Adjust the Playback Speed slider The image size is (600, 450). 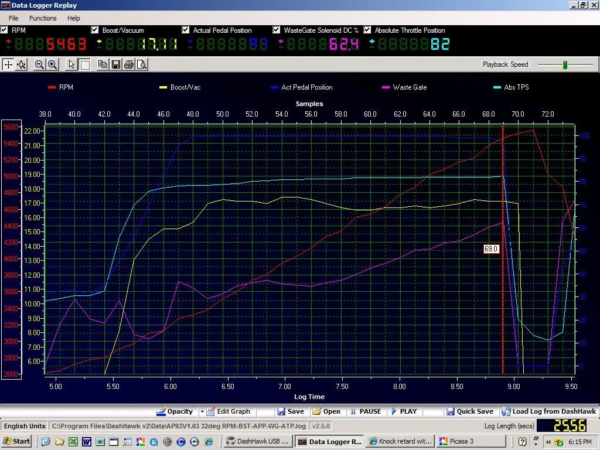[x=565, y=64]
